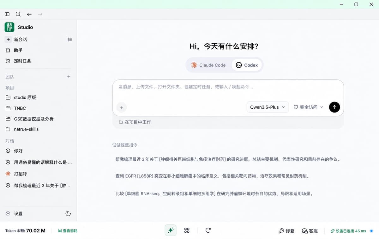
Task: Select the sparkle AI icon in bottom bar
Action: [171, 230]
